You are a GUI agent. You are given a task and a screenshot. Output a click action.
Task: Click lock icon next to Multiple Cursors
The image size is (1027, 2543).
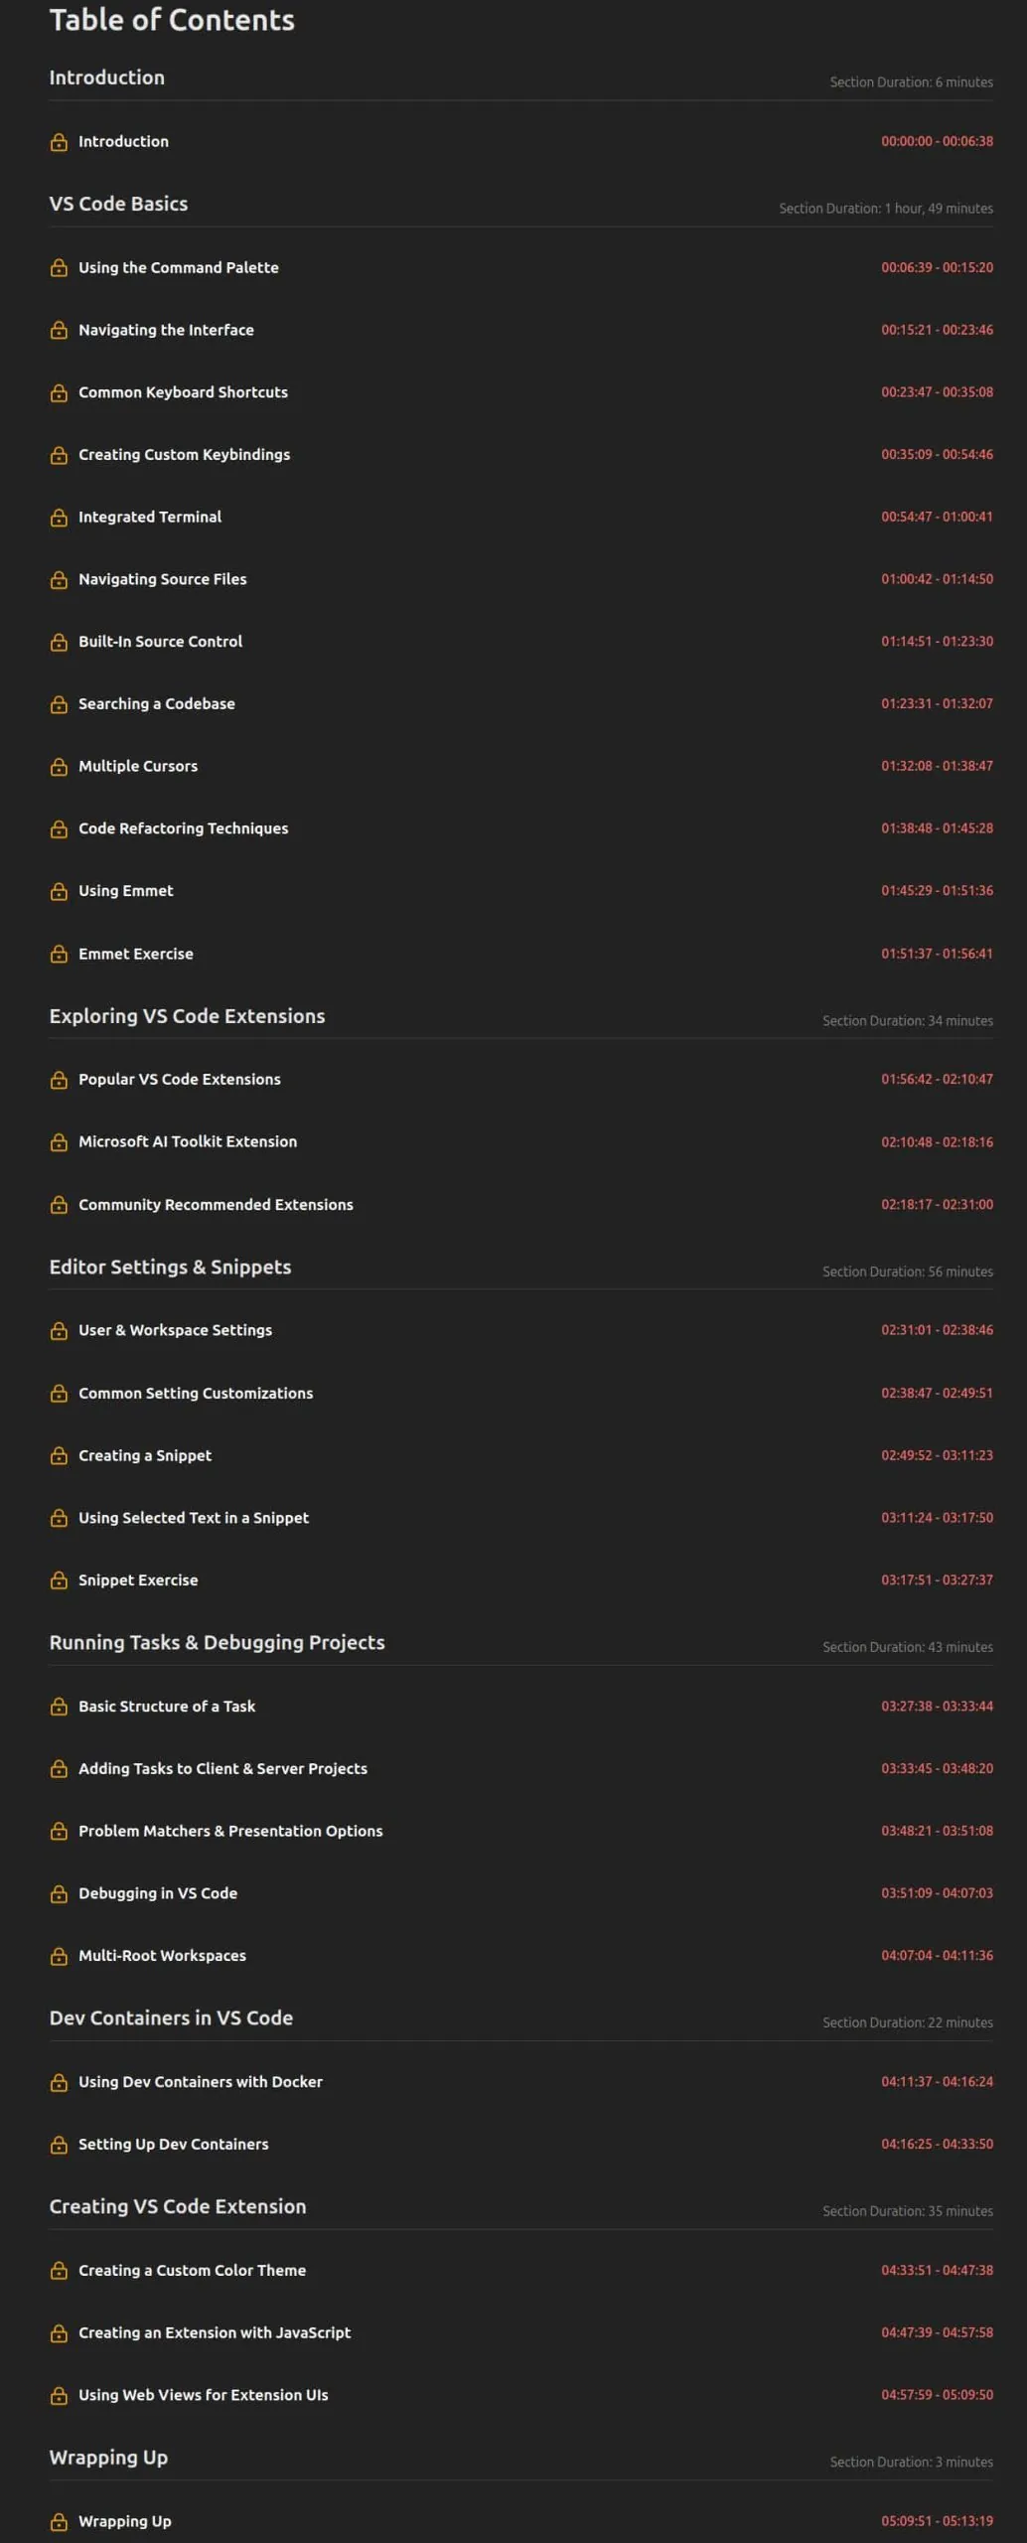[x=59, y=767]
